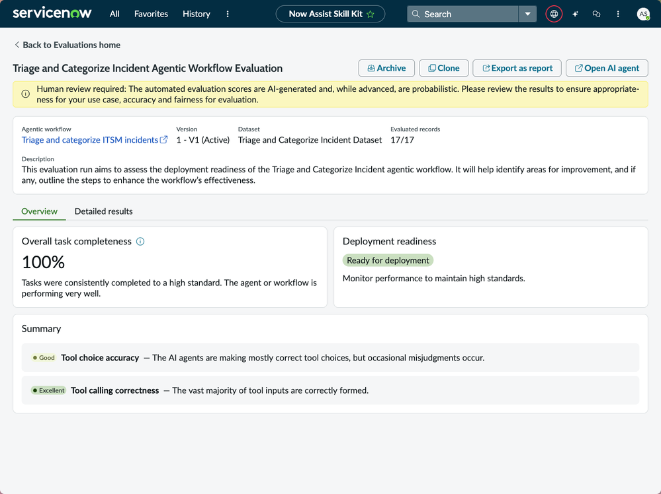Click info icon on human review banner
Image resolution: width=661 pixels, height=494 pixels.
pos(25,94)
